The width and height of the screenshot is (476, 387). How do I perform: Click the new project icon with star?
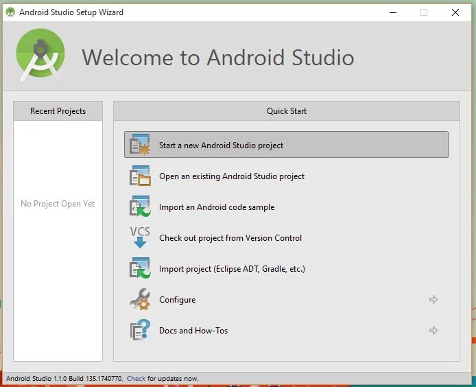point(140,144)
